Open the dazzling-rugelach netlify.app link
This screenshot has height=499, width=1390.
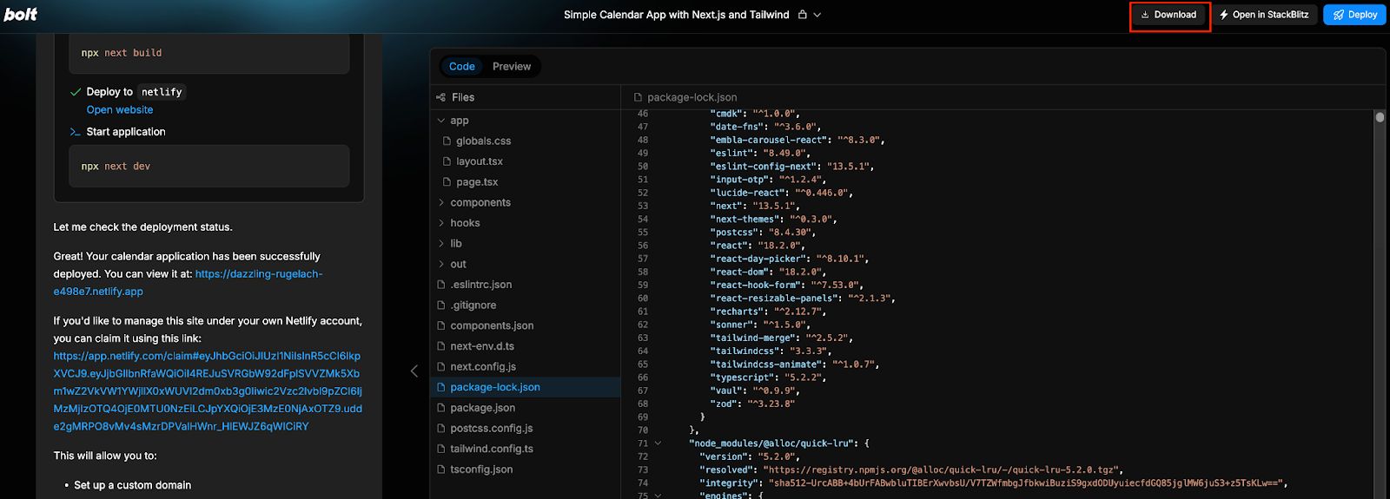[x=188, y=283]
